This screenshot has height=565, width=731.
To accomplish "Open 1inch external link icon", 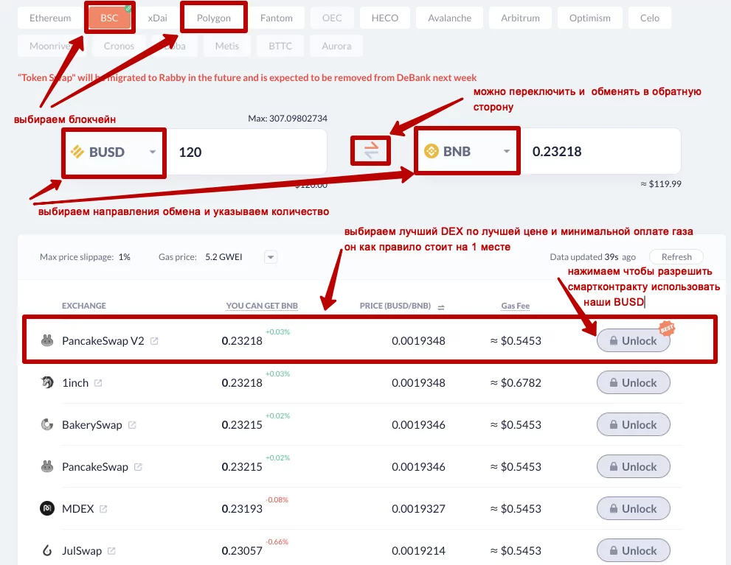I will click(x=98, y=383).
